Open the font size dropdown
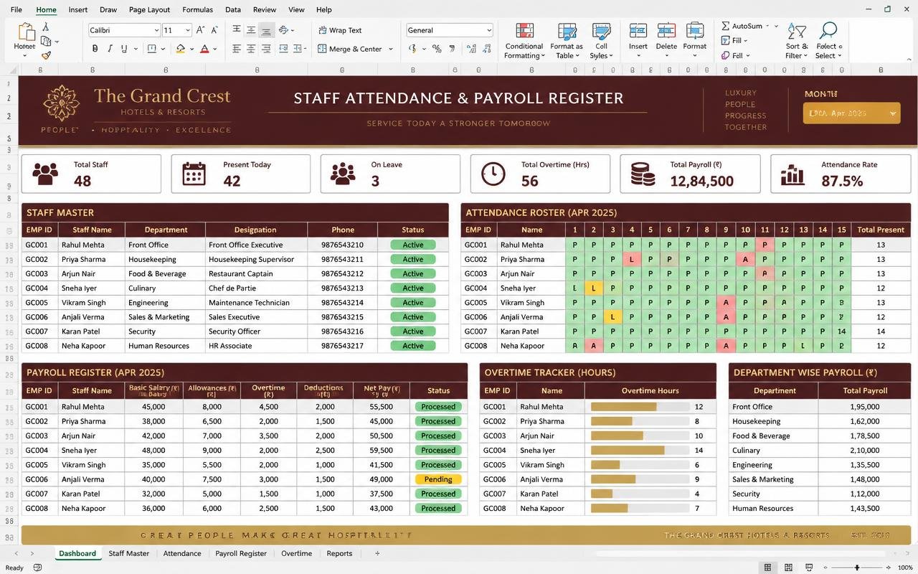Image resolution: width=918 pixels, height=574 pixels. (x=188, y=30)
